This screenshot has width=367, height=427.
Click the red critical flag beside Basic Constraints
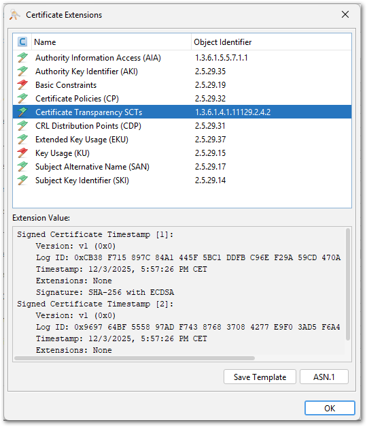22,84
